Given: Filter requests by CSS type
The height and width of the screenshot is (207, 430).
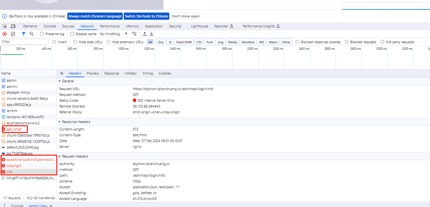Looking at the screenshot, I should coord(199,42).
